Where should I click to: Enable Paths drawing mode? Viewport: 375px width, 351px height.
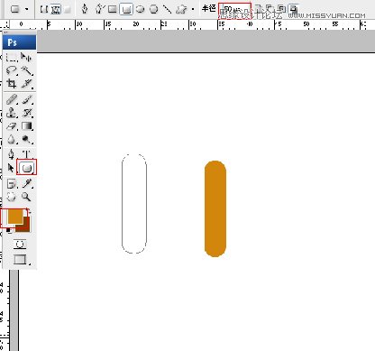[56, 9]
